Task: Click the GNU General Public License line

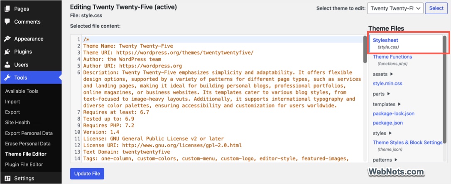Action: (154, 139)
